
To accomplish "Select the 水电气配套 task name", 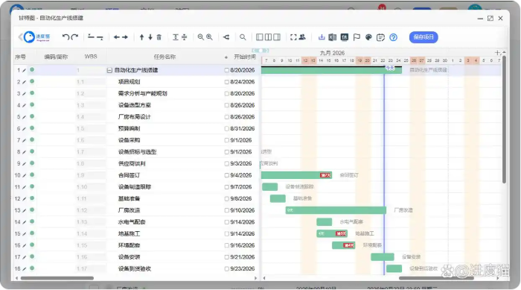I will click(x=132, y=222).
